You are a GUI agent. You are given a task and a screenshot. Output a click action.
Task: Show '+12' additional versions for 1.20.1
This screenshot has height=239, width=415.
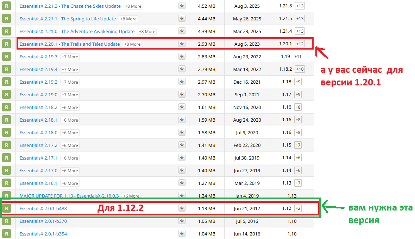click(300, 44)
